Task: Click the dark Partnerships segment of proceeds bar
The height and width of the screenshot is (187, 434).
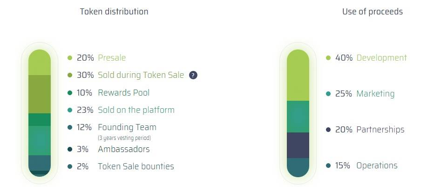Action: [x=298, y=145]
